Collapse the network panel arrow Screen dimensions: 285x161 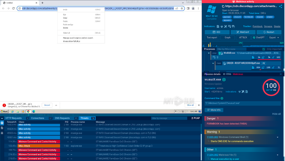coord(2,118)
